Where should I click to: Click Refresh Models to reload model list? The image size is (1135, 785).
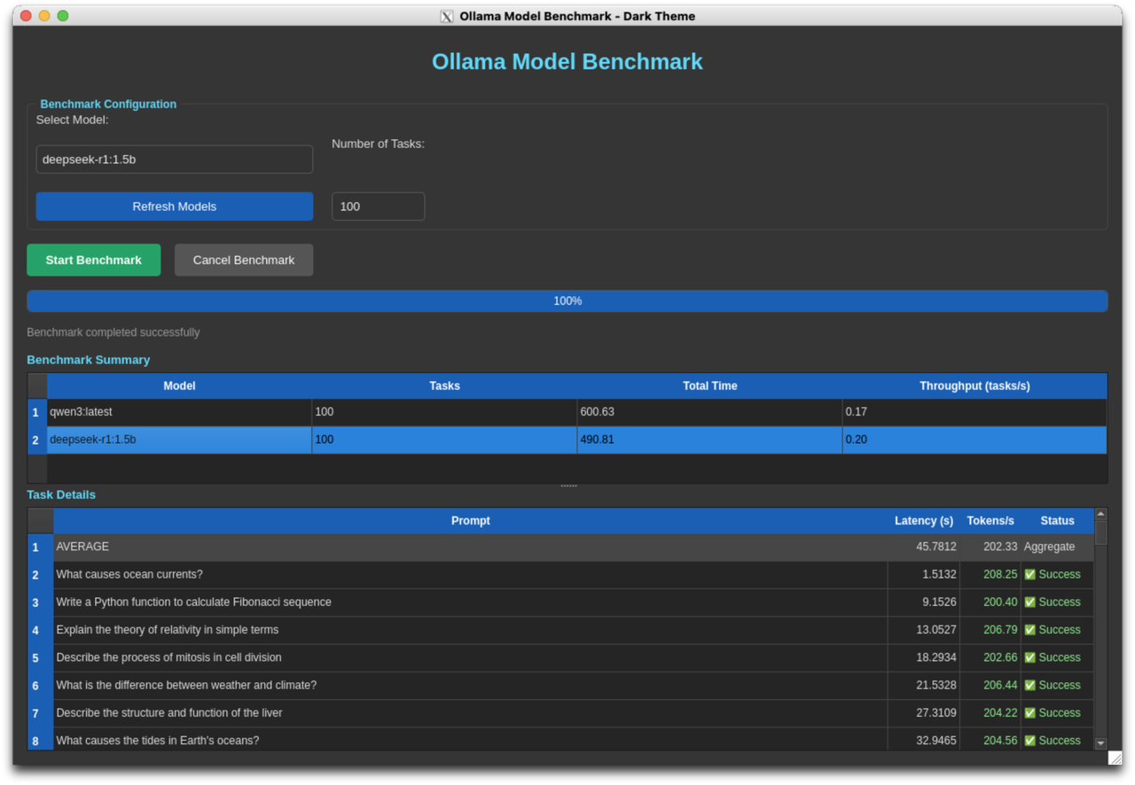pyautogui.click(x=174, y=206)
